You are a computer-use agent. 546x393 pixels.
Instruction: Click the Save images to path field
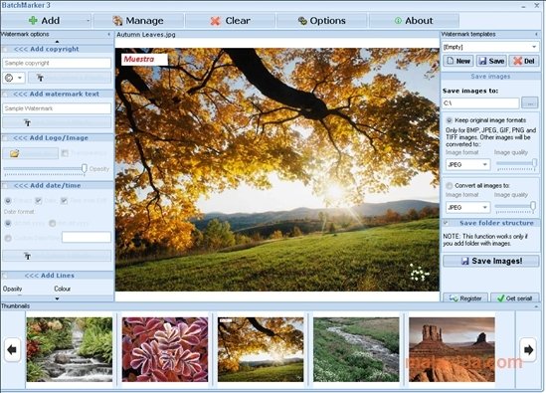click(x=480, y=103)
